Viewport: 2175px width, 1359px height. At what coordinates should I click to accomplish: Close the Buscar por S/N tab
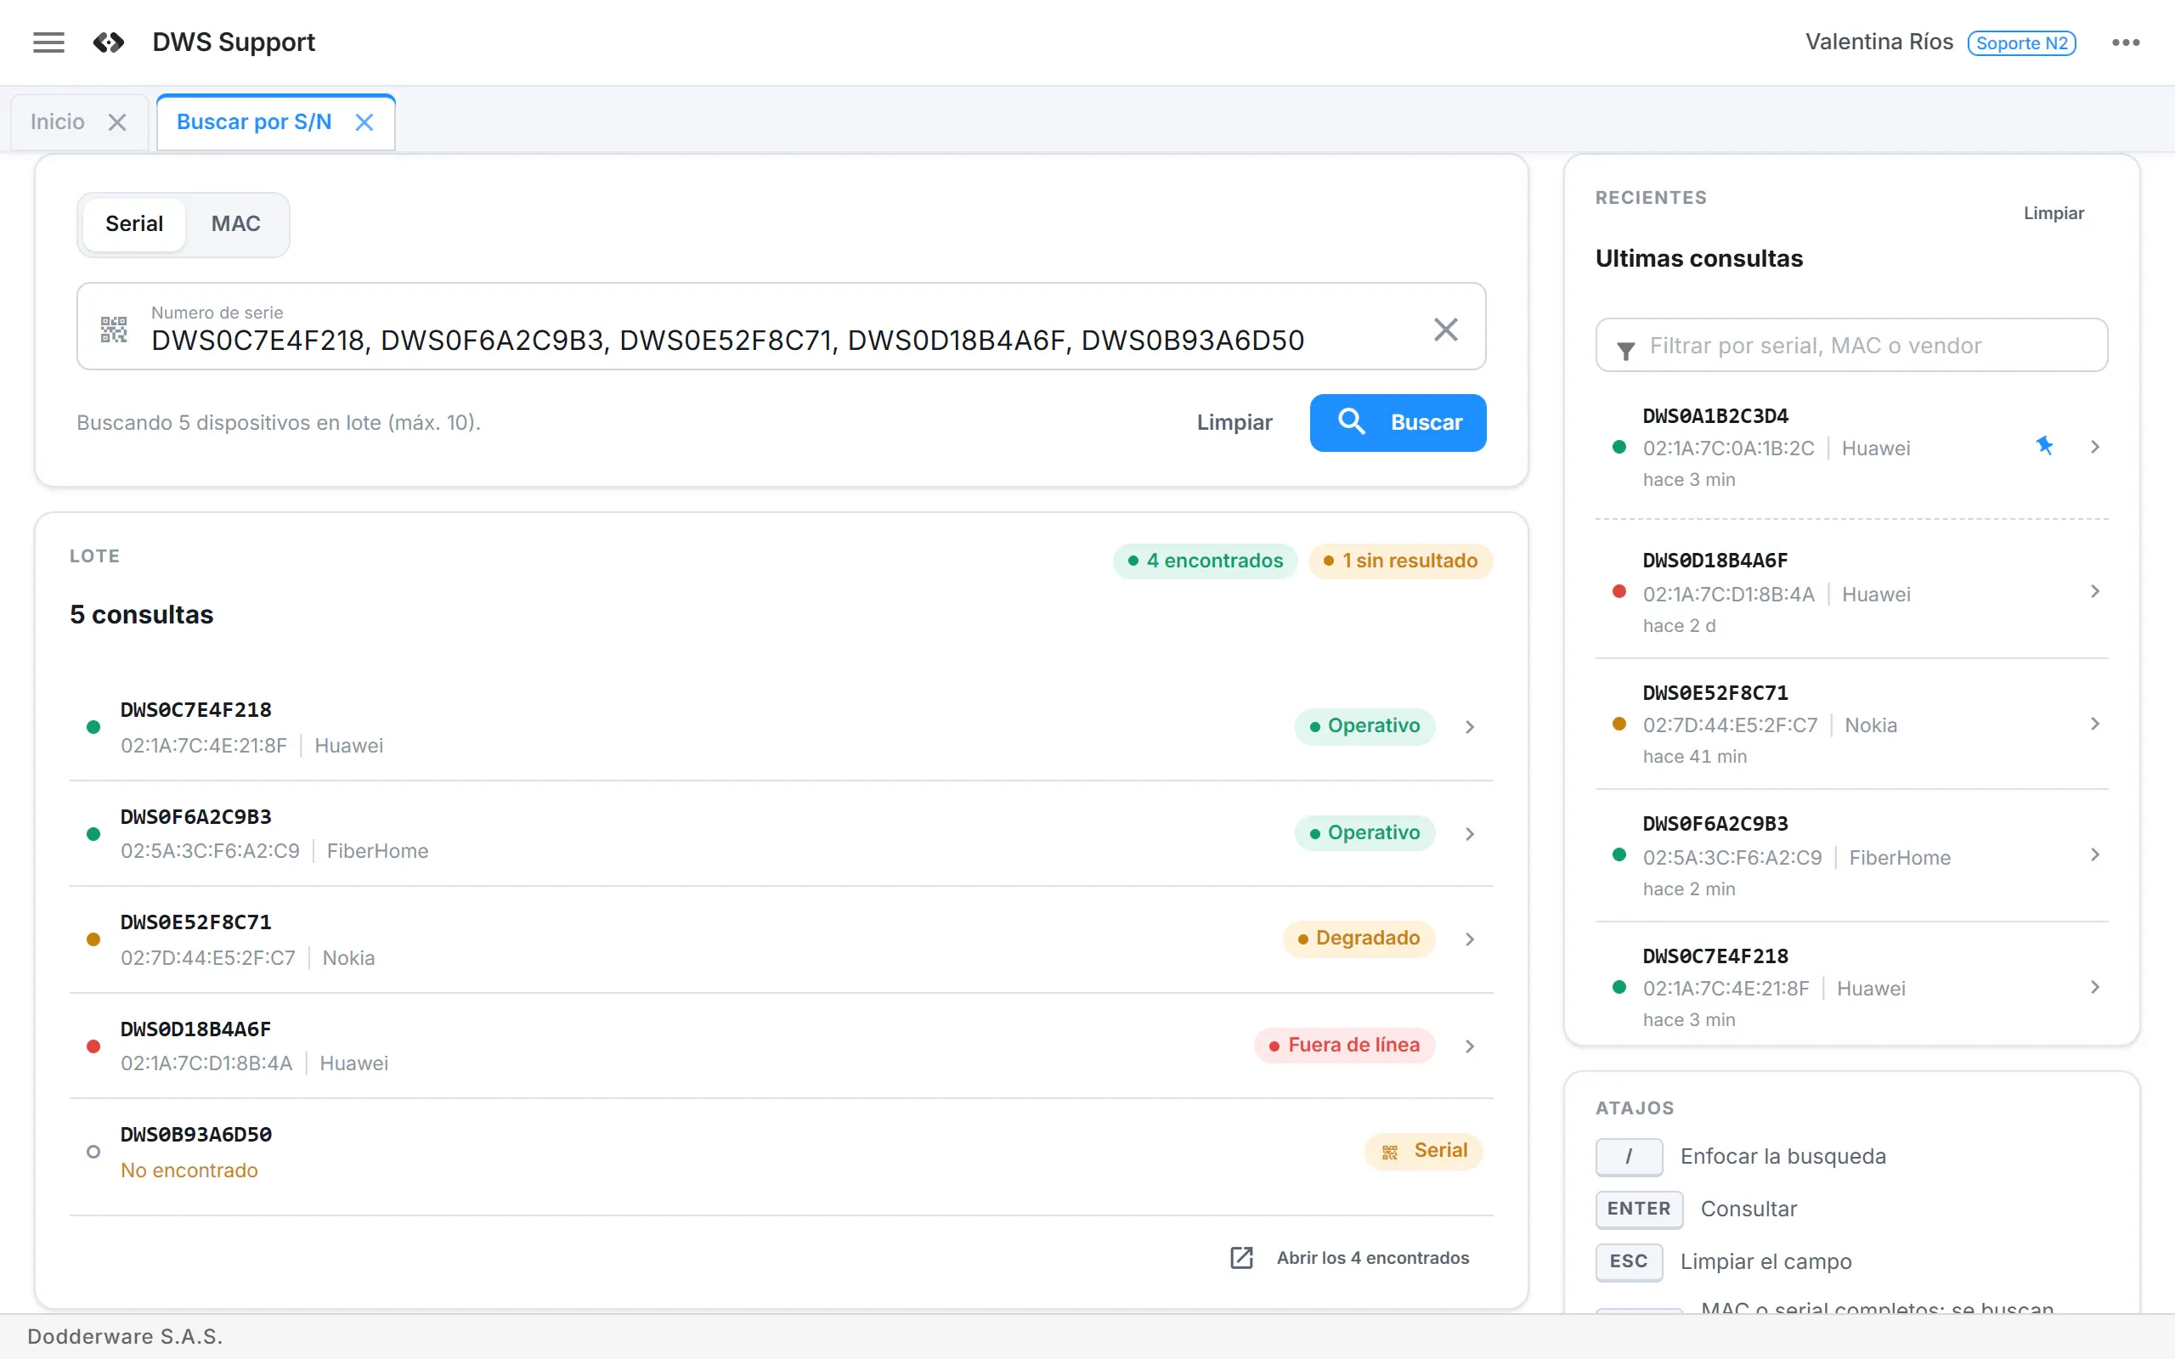coord(364,122)
